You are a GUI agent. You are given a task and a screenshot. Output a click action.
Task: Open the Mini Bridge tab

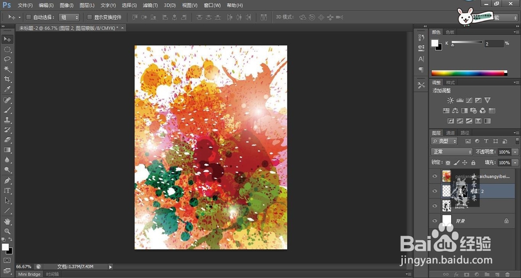coord(29,274)
